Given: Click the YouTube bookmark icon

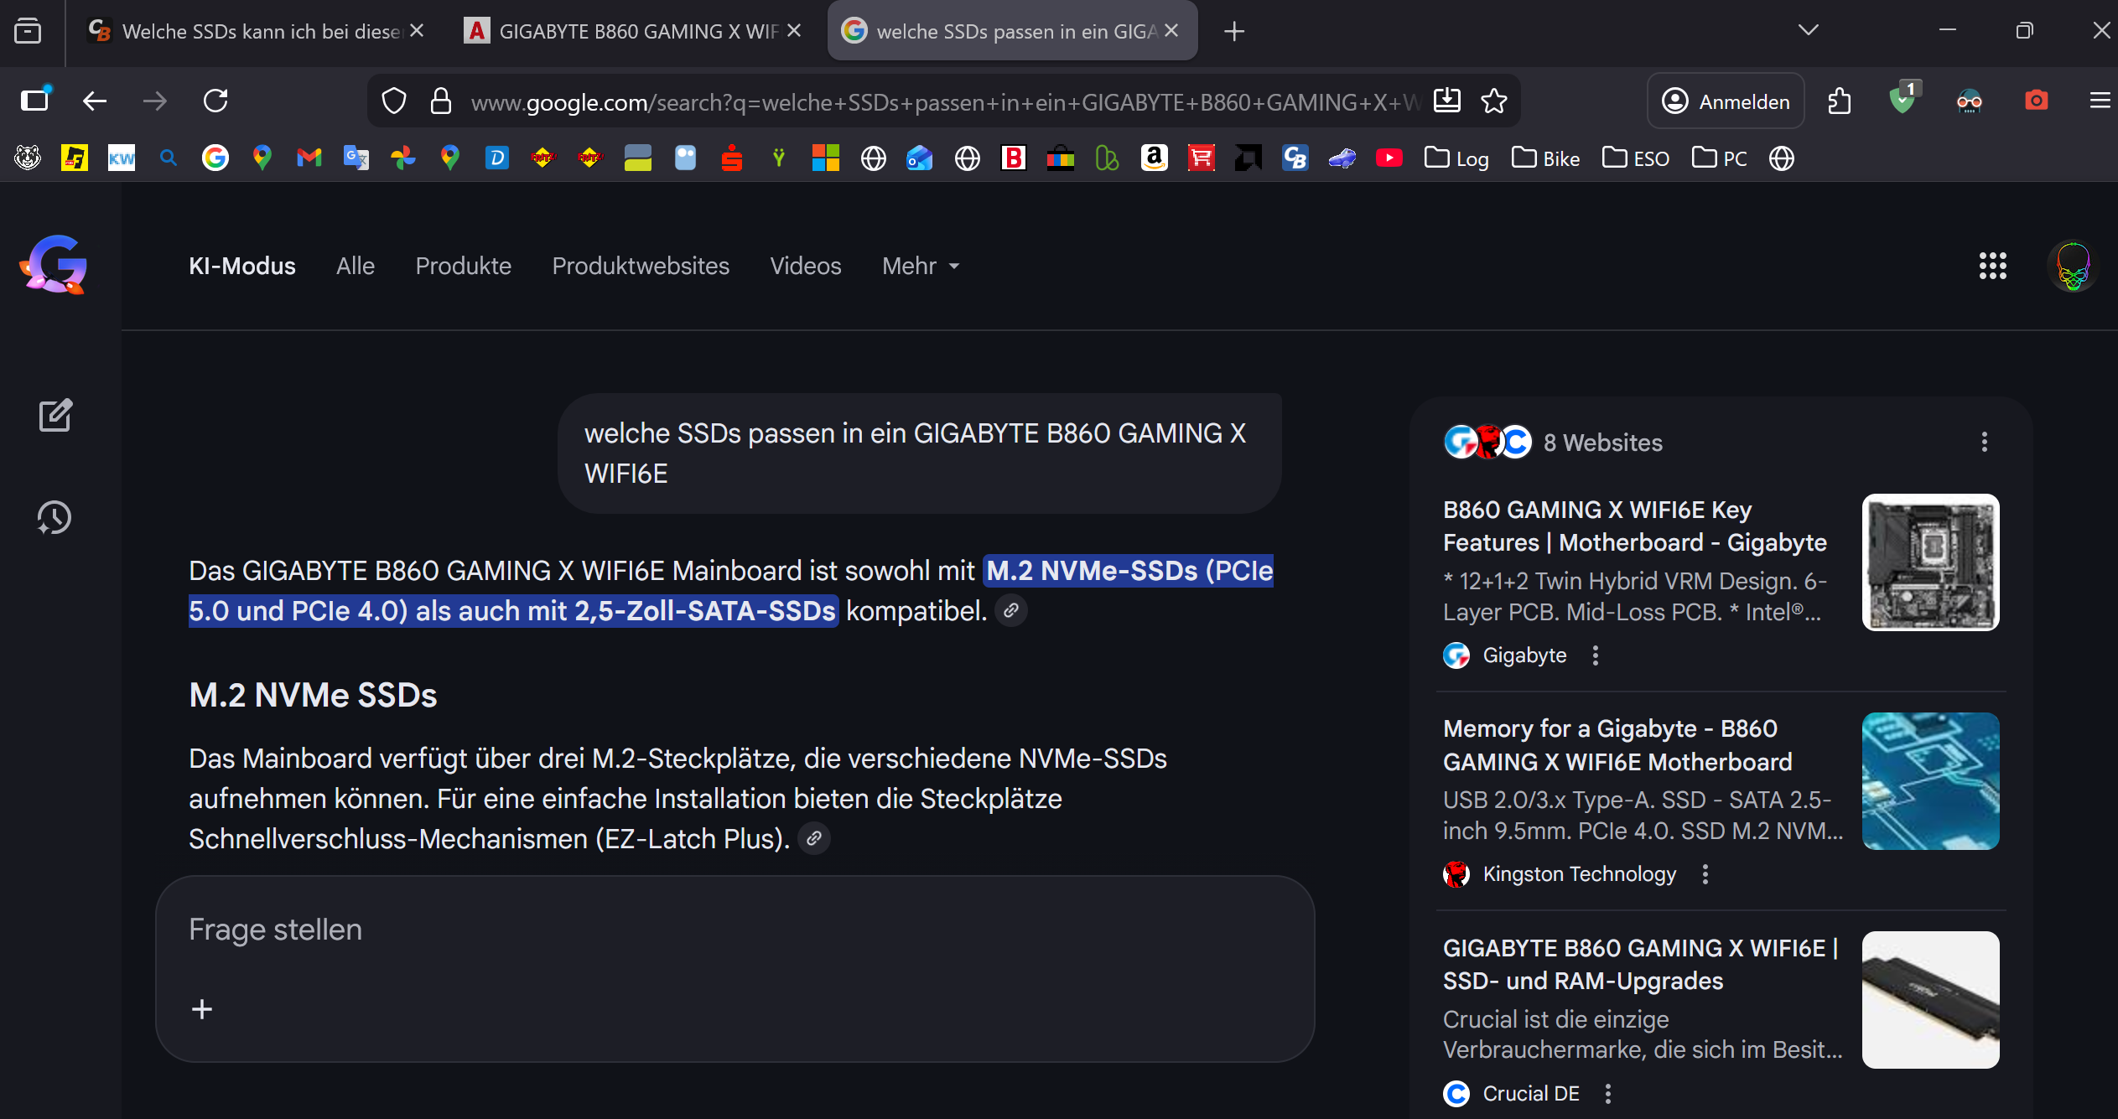Looking at the screenshot, I should [1389, 158].
